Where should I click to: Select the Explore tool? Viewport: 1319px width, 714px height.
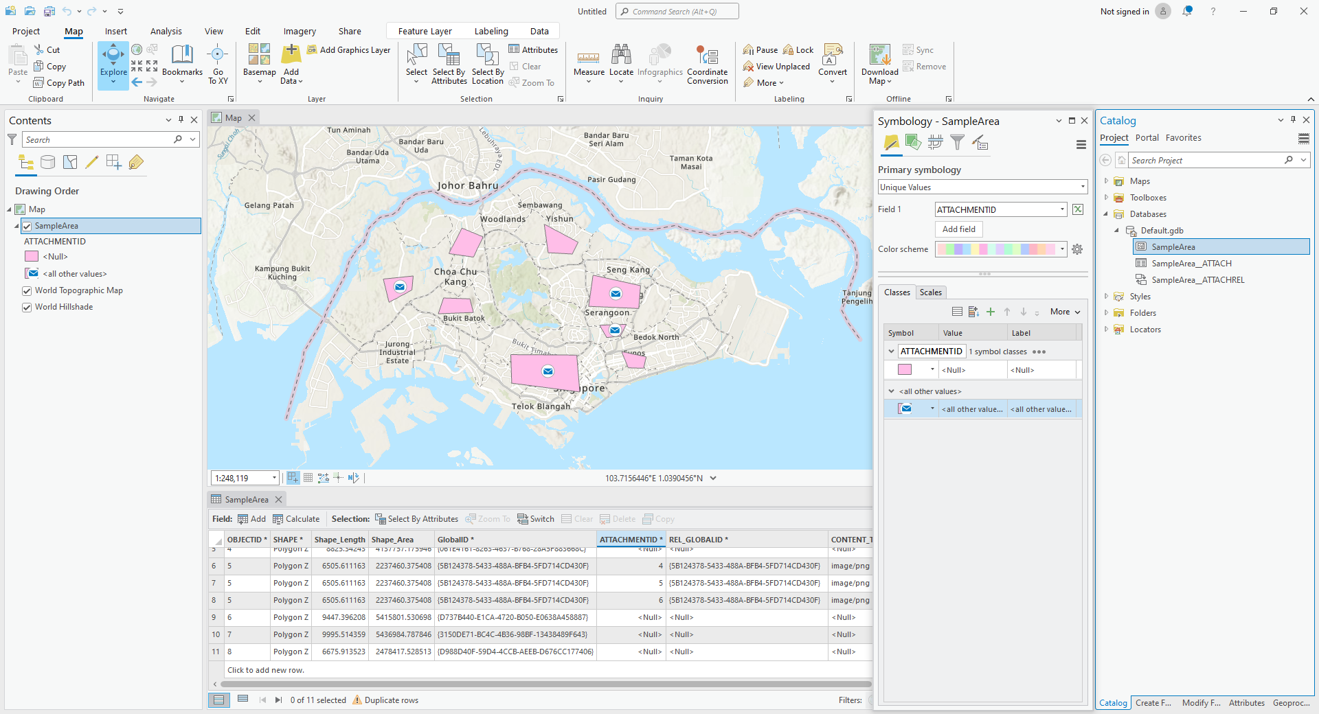(x=113, y=63)
